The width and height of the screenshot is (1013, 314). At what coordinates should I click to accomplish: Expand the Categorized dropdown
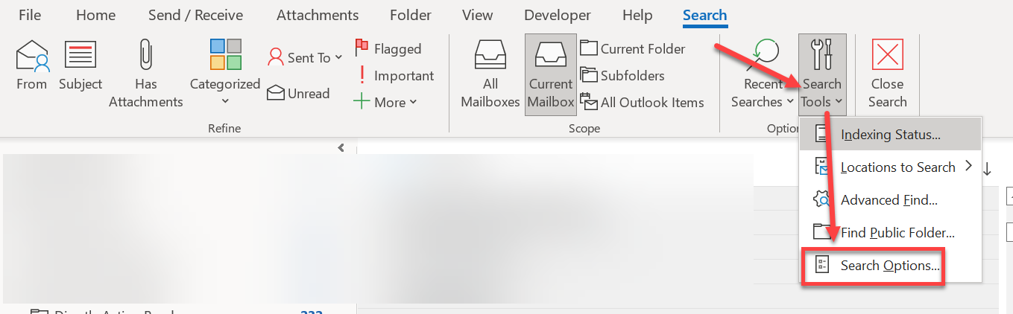click(x=225, y=101)
